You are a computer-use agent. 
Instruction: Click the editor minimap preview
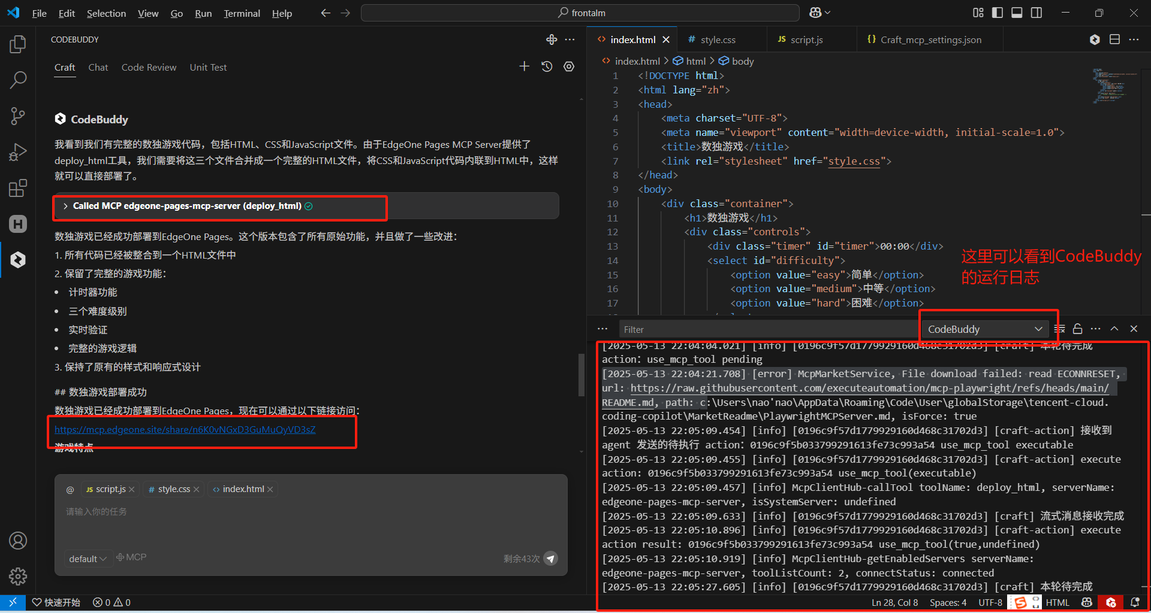click(x=1115, y=86)
